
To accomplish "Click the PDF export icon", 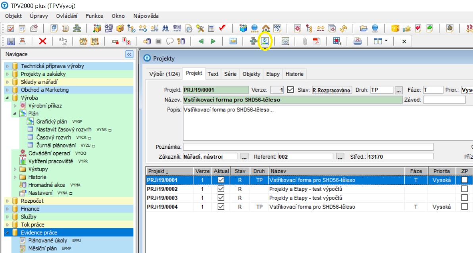I will point(316,41).
